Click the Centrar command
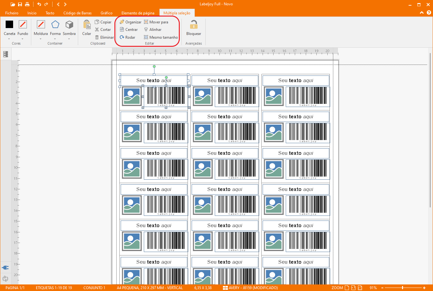The image size is (433, 291). click(129, 30)
